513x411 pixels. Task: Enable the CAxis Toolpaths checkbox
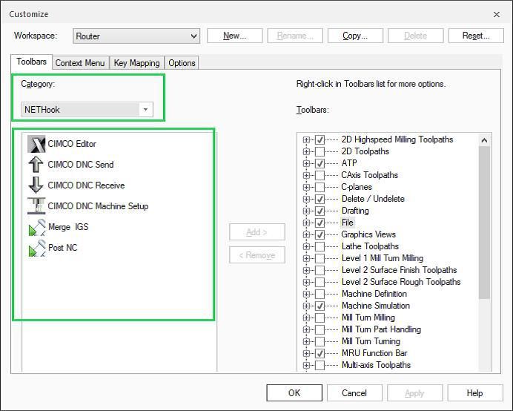320,175
